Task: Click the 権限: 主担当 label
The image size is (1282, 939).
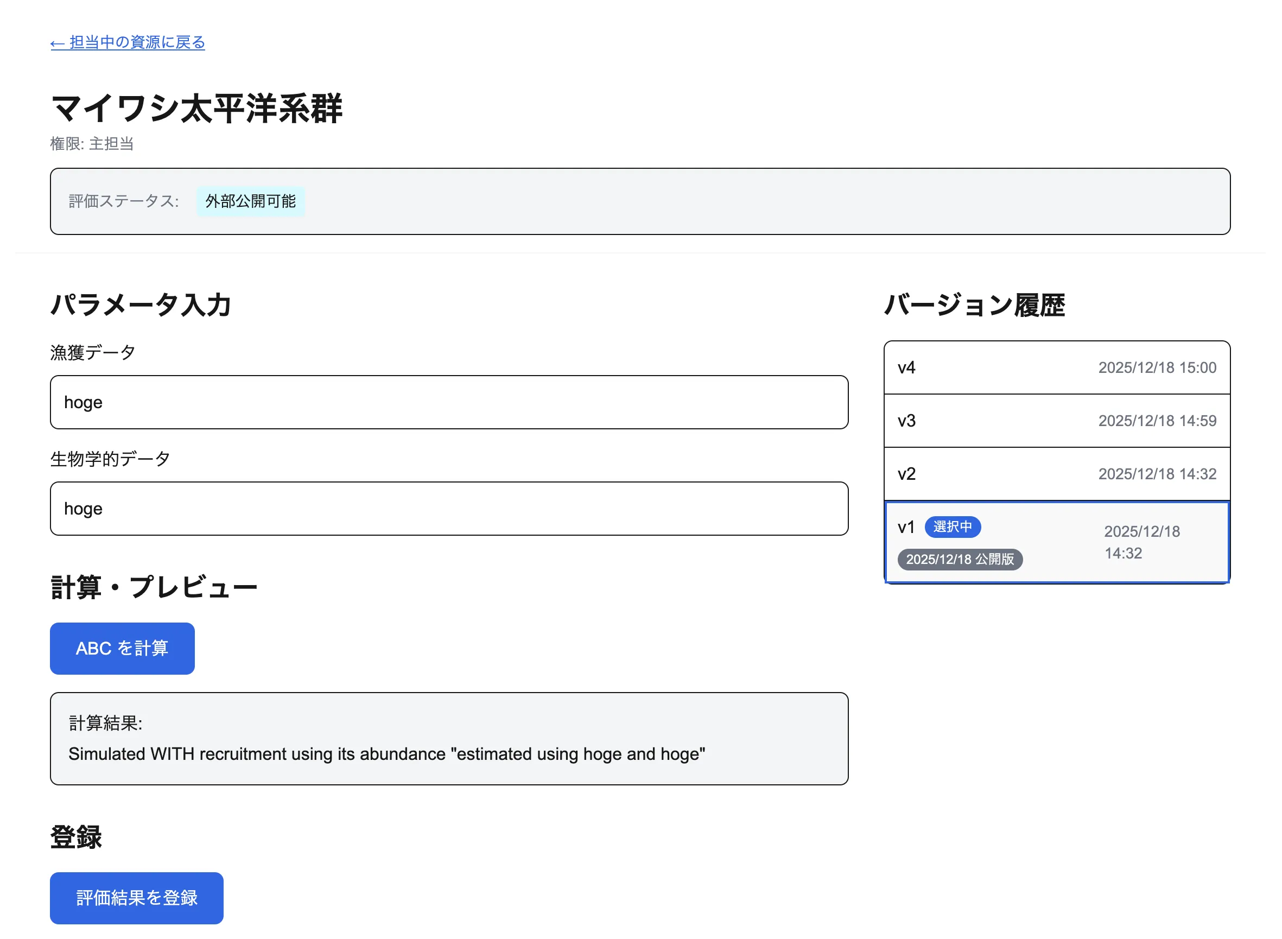Action: pyautogui.click(x=92, y=144)
